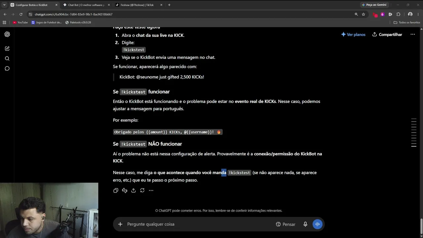Open the round grey extension icon
Image resolution: width=423 pixels, height=238 pixels.
tap(390, 14)
